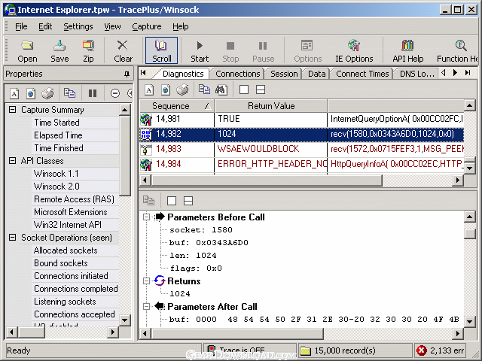The width and height of the screenshot is (482, 361).
Task: Collapse all with Properties minus circle icon
Action: (115, 93)
